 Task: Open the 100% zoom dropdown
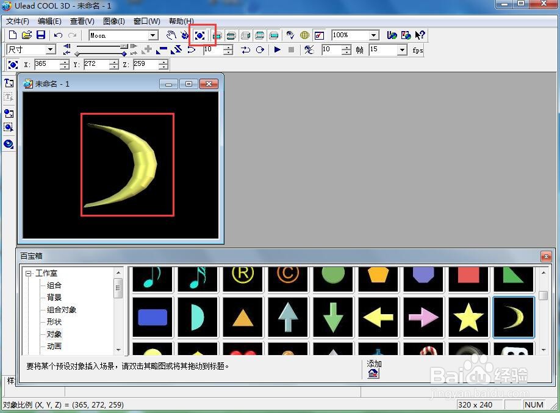tap(373, 35)
